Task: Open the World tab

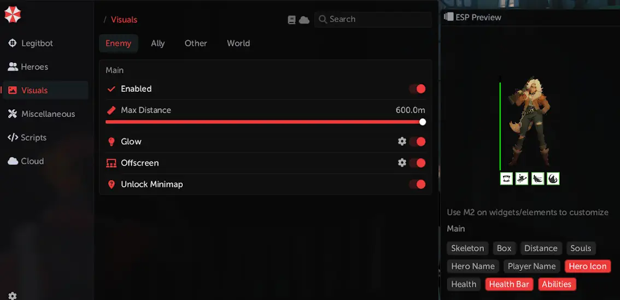Action: point(238,44)
